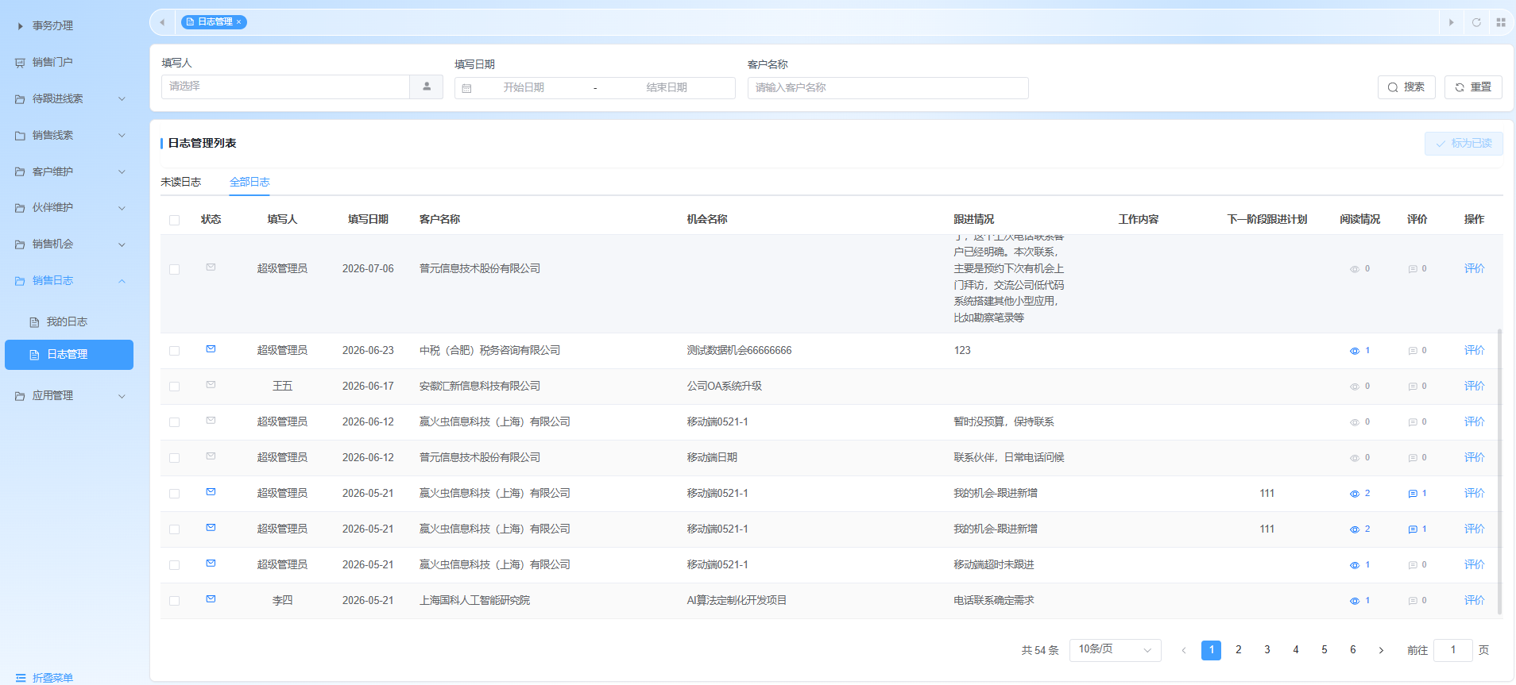Click the tab bar's right scroll arrow

(1451, 22)
